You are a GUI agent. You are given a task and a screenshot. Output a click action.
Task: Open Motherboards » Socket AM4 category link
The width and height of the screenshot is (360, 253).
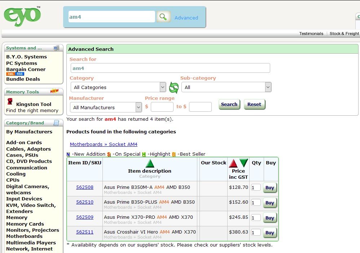click(x=104, y=144)
